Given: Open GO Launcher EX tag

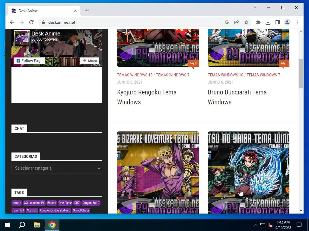Looking at the screenshot, I should click(34, 203).
